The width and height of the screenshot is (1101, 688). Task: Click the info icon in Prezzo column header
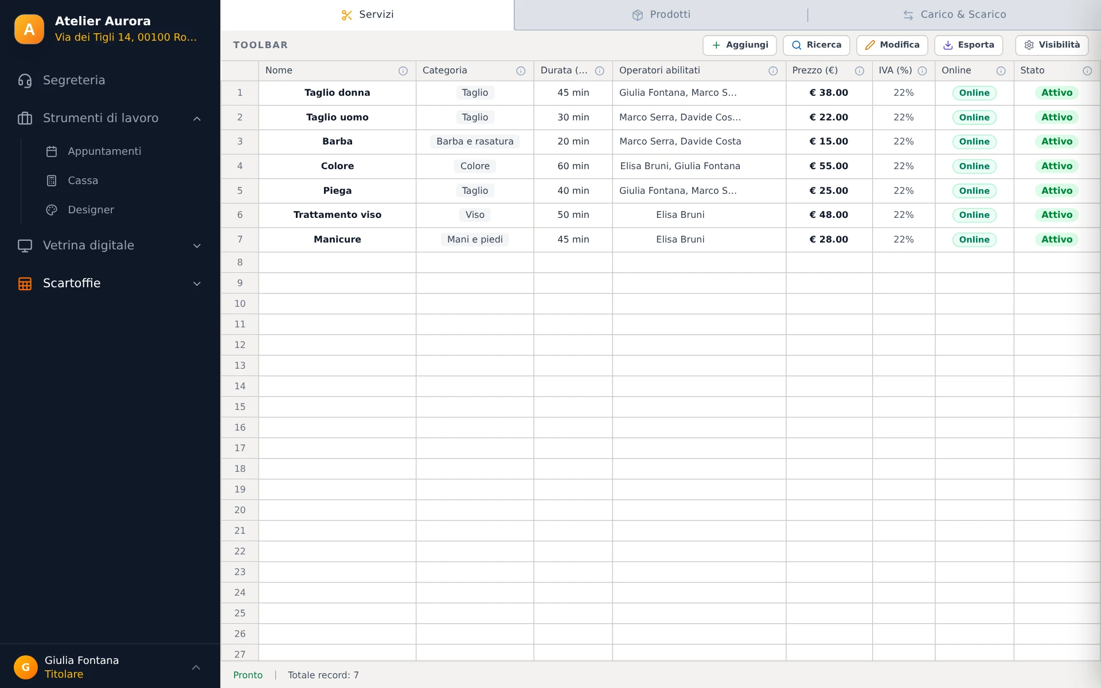[860, 71]
